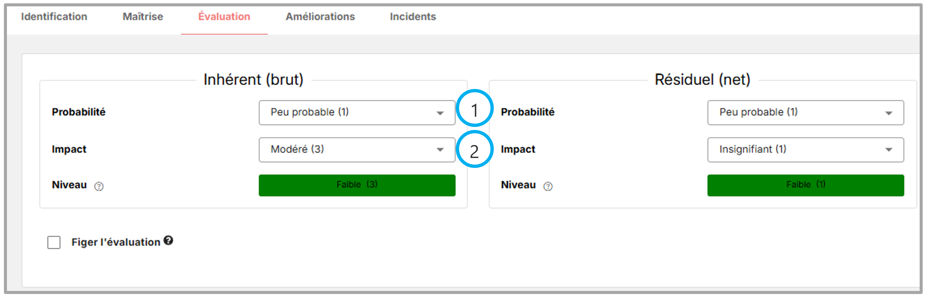The width and height of the screenshot is (926, 297).
Task: Click the numbered circle 1 marker
Action: click(x=474, y=109)
